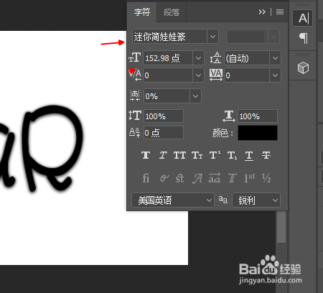
Task: Expand the 0% tsume dropdown arrow
Action: tap(195, 96)
